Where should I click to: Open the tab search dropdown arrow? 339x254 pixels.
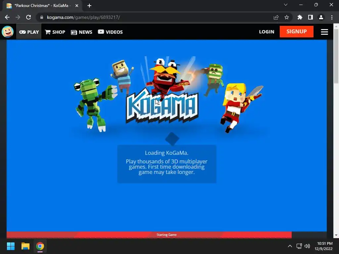click(x=286, y=5)
